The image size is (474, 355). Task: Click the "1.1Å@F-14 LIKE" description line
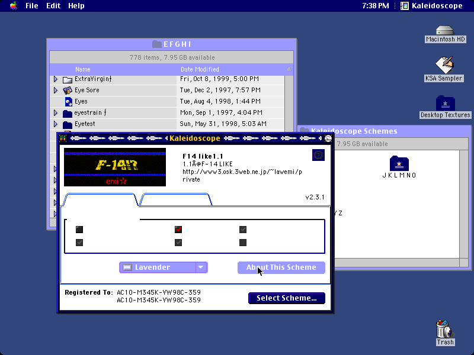(x=207, y=164)
